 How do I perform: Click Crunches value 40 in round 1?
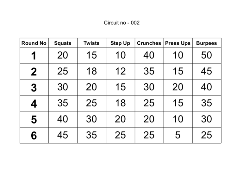pyautogui.click(x=149, y=55)
